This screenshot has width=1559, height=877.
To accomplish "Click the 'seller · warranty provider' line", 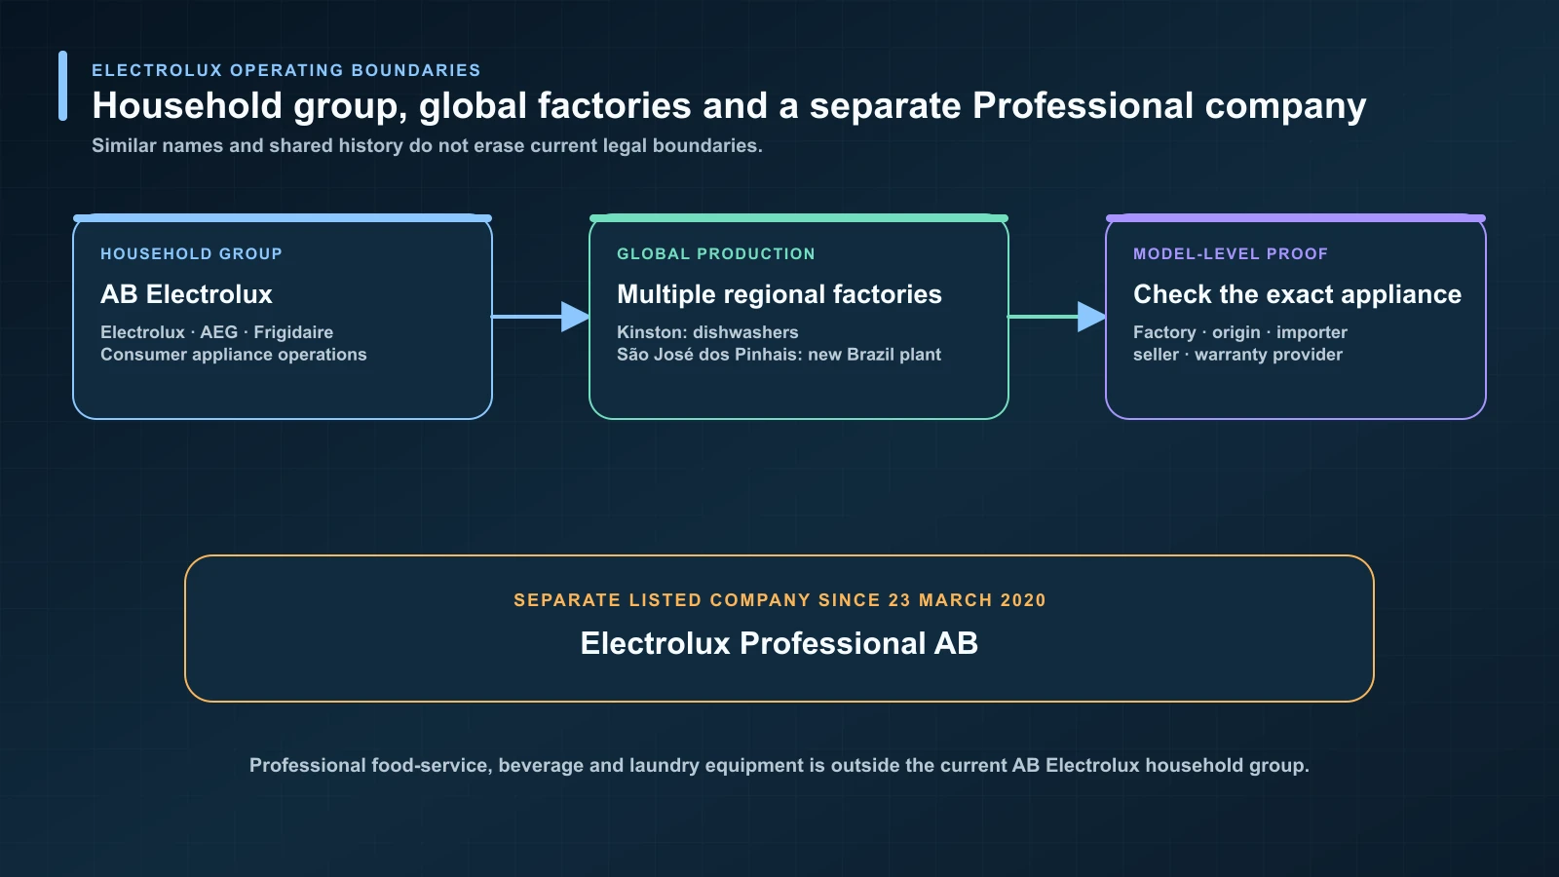I will coord(1237,355).
